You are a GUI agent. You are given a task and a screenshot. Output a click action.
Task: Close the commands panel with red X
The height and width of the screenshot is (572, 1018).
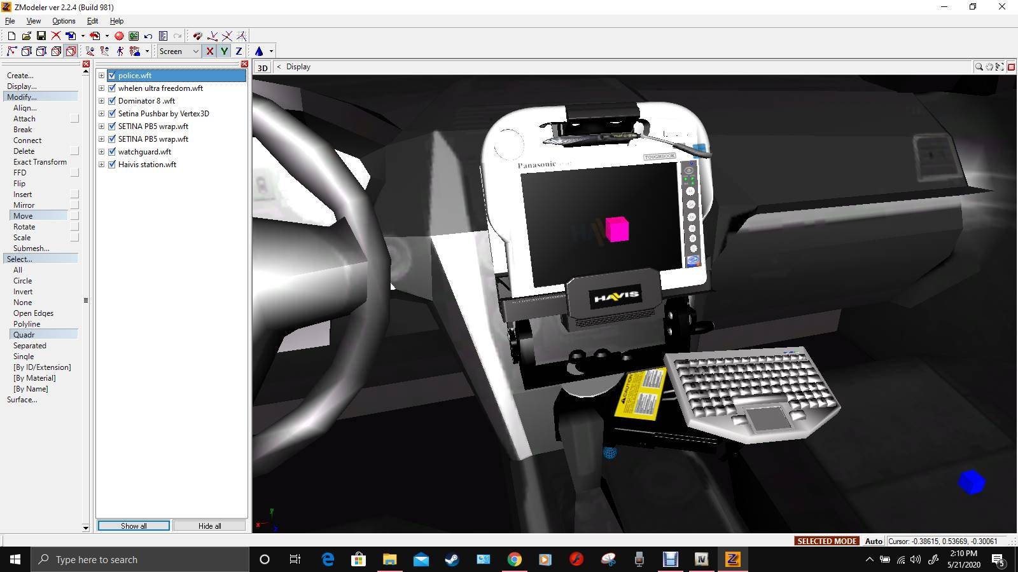coord(86,64)
